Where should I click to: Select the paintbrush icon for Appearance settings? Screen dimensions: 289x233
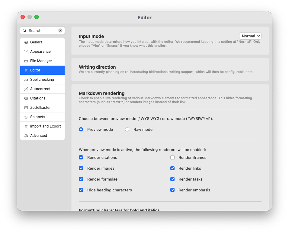click(25, 52)
